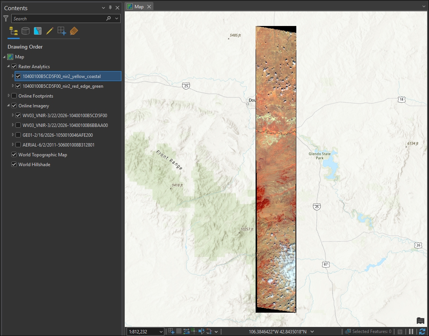Click the constraints icon in the status bar
Image resolution: width=429 pixels, height=336 pixels.
[186, 331]
